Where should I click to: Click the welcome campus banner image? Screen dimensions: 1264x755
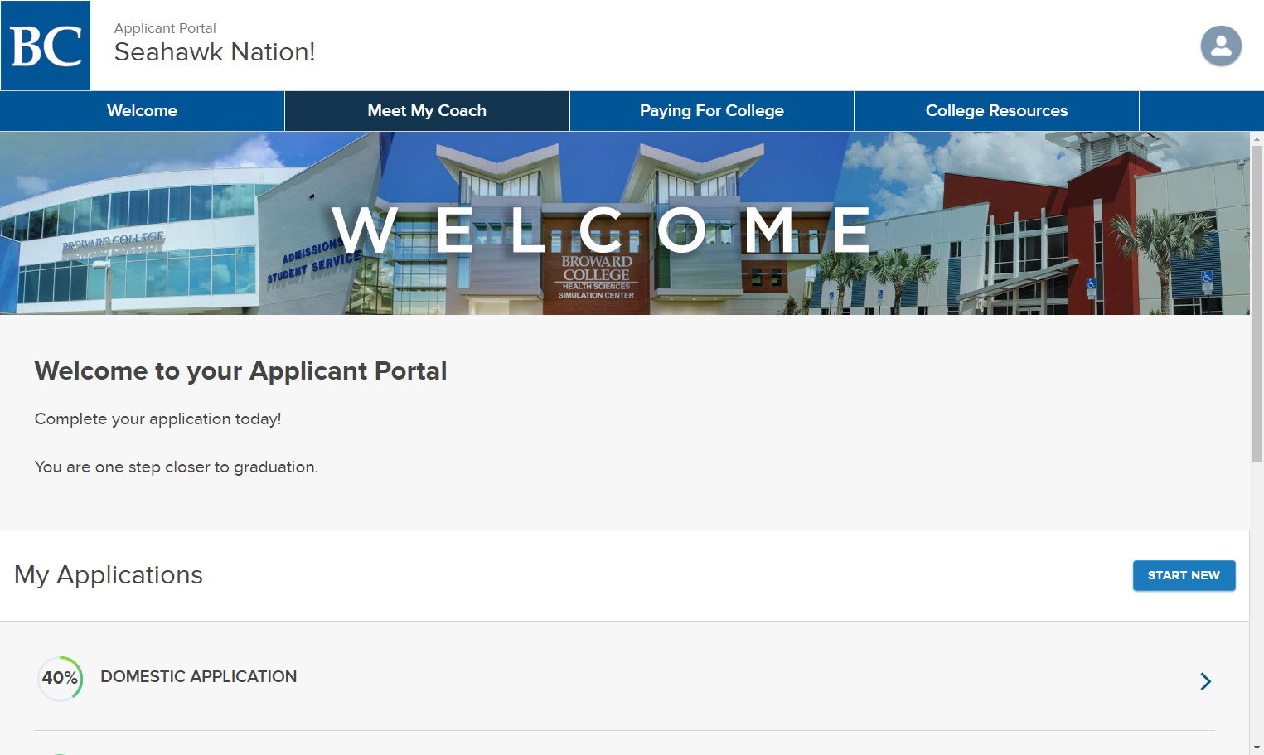tap(625, 223)
